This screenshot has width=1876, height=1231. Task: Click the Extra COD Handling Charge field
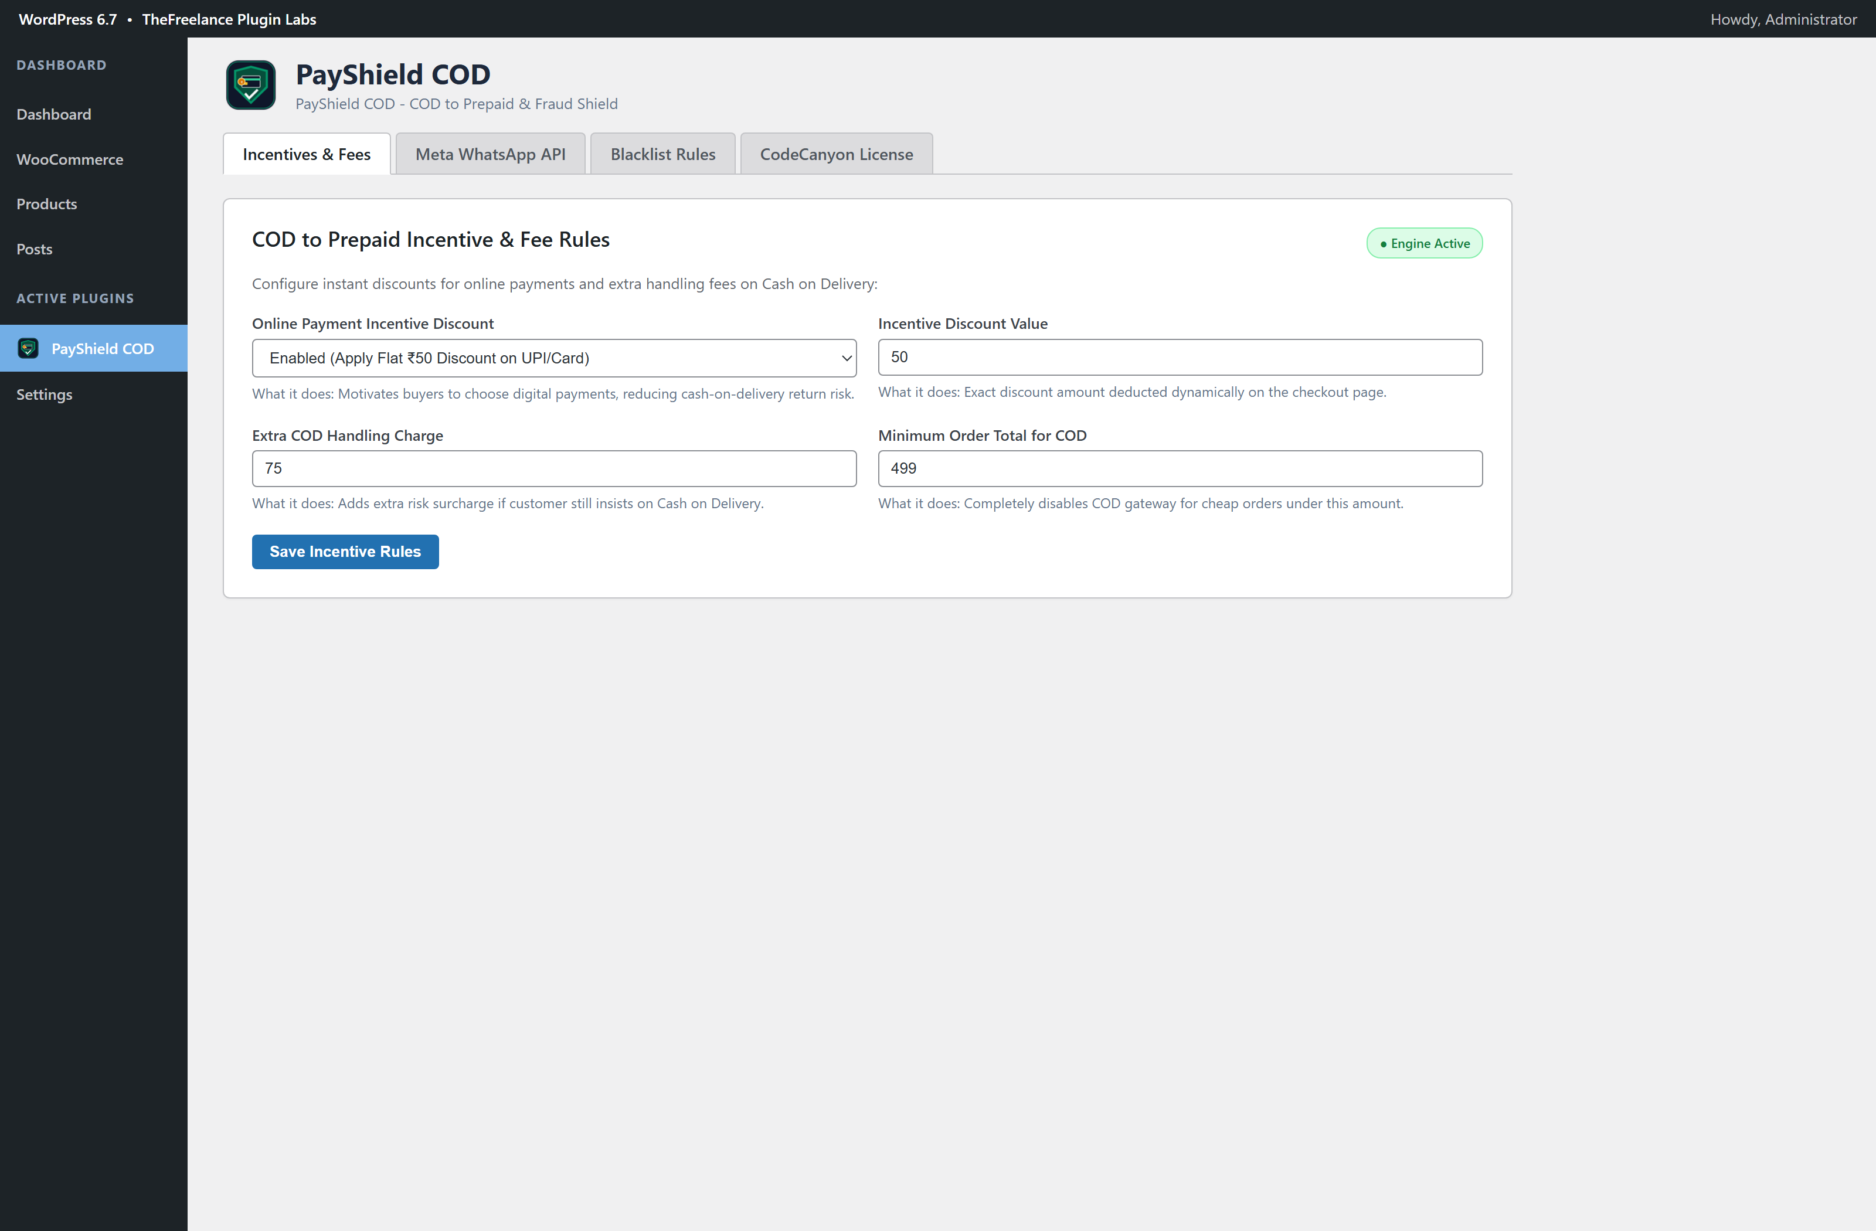point(554,468)
